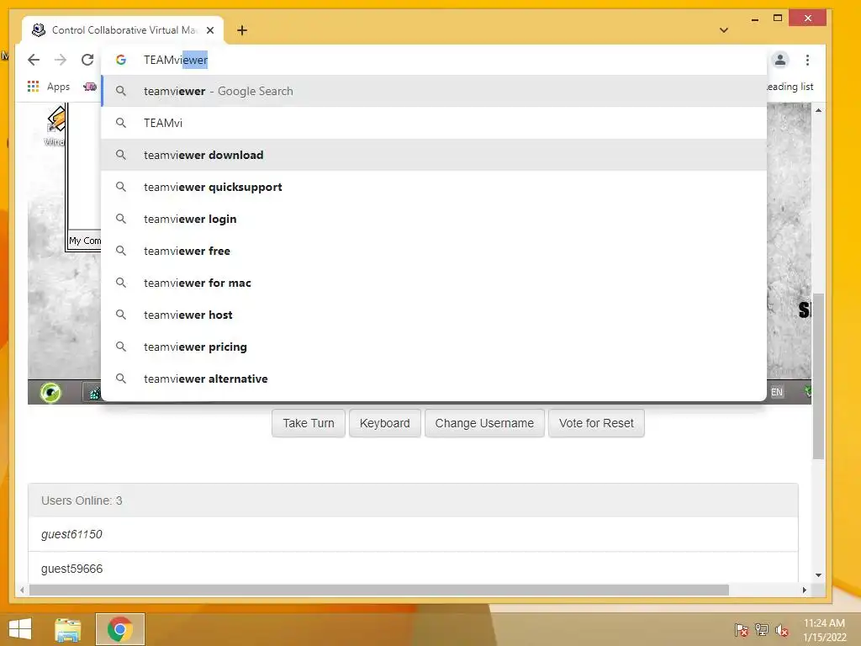Choose the 'TEAMvi' suggestion
The image size is (861, 646).
[x=434, y=123]
